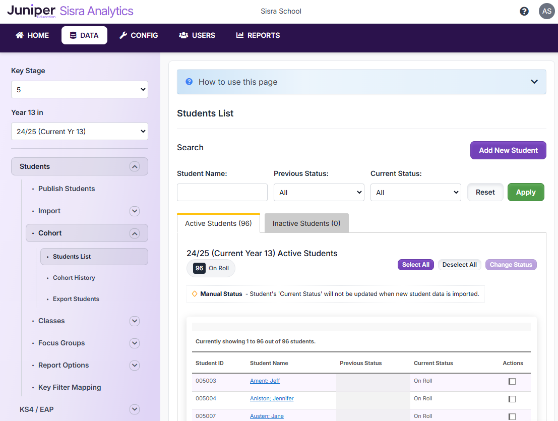Expand the Import section in the sidebar
Image resolution: width=558 pixels, height=421 pixels.
tap(134, 211)
